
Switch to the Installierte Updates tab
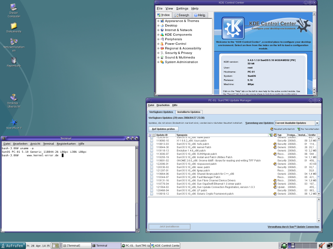[x=189, y=112]
